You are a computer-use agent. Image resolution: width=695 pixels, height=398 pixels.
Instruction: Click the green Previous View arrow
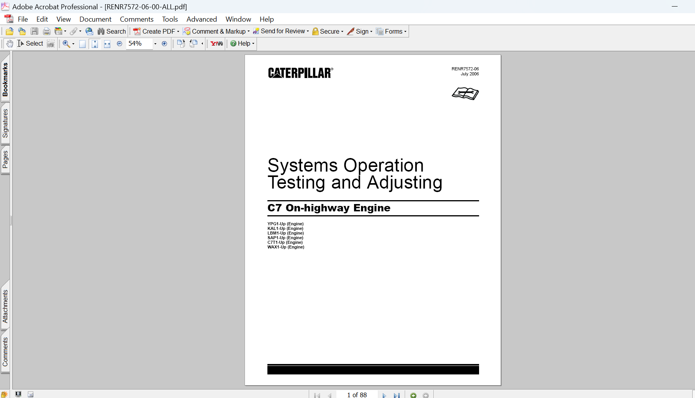pos(413,395)
